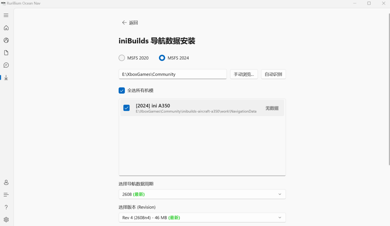Click the inibuilds-aircraft-a350 NavigationData path text

(196, 111)
